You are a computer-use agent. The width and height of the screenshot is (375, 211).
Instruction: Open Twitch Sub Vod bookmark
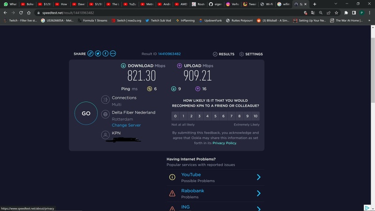(x=158, y=21)
